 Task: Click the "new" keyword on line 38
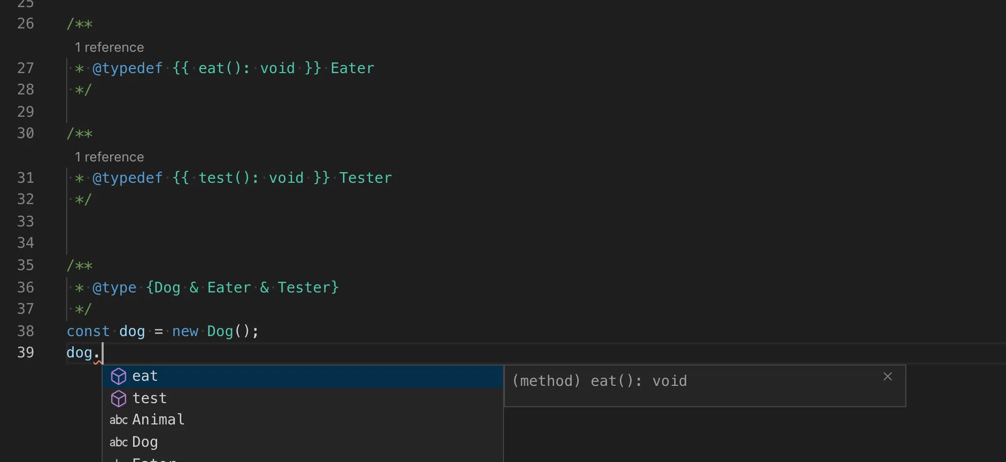pyautogui.click(x=185, y=332)
